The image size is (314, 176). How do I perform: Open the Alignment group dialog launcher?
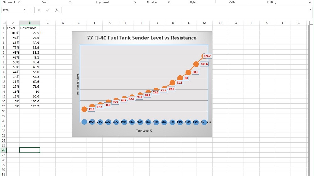(135, 2)
